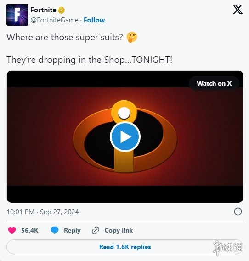The image size is (249, 261).
Task: Click the blue reply bubble icon
Action: [55, 230]
